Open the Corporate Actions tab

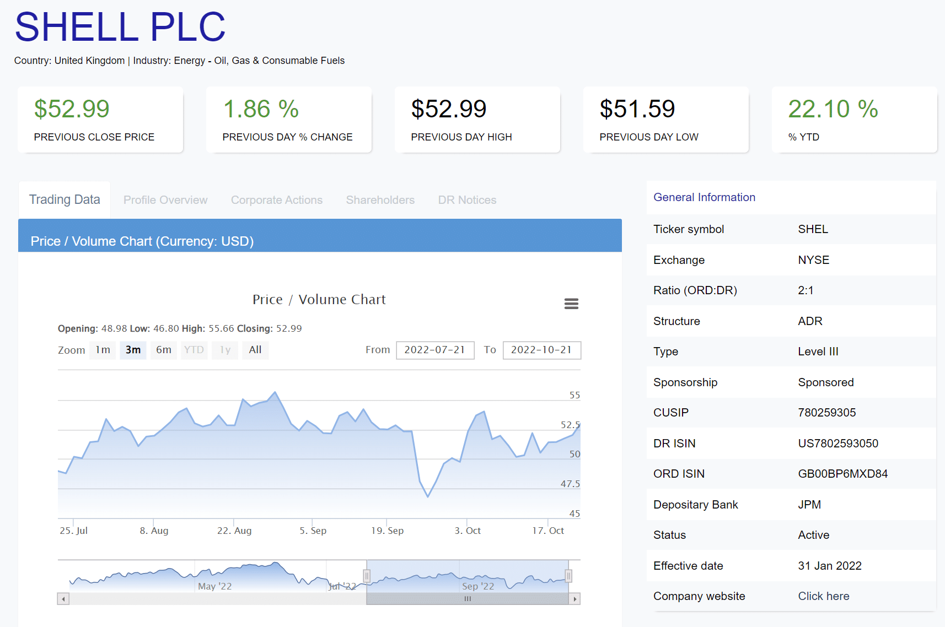pos(276,199)
